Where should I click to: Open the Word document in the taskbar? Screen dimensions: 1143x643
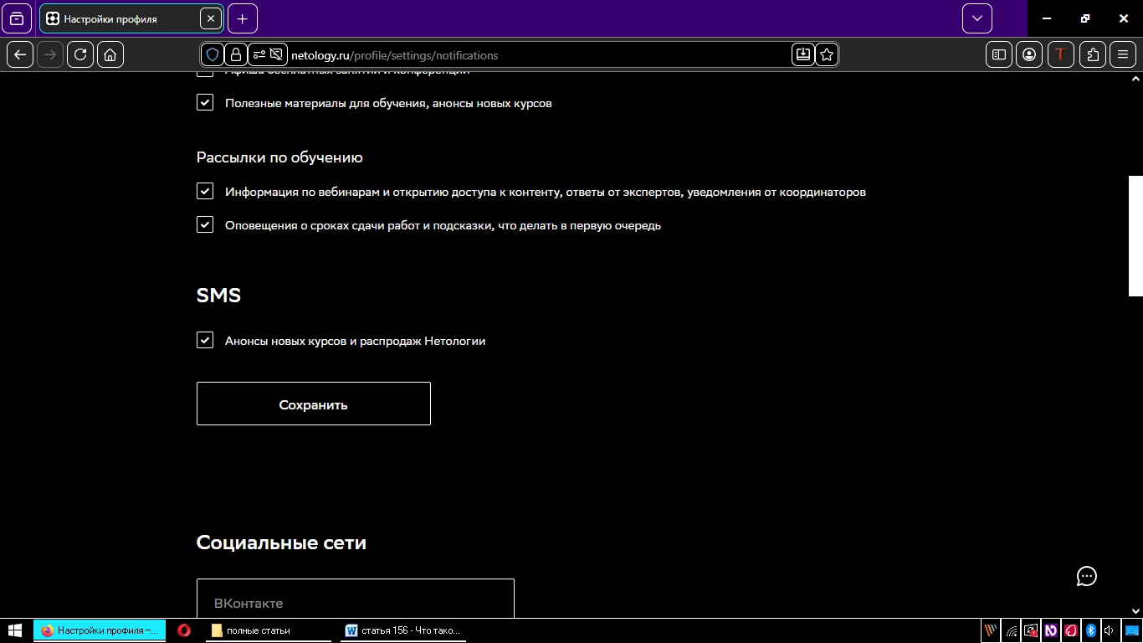404,630
